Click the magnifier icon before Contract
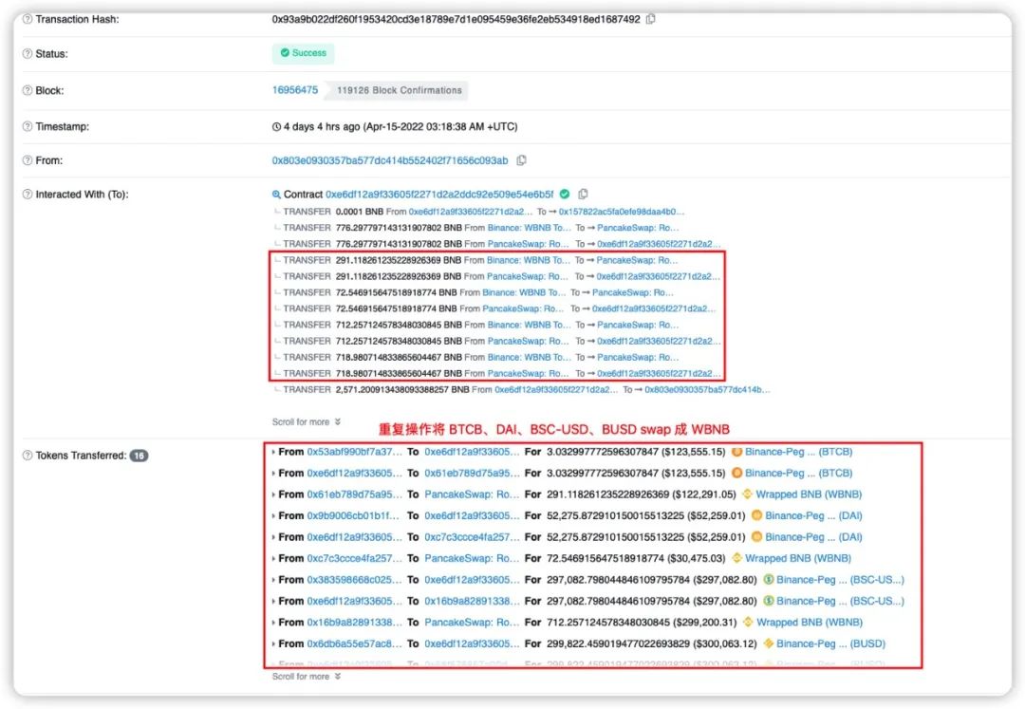The width and height of the screenshot is (1025, 709). [276, 194]
